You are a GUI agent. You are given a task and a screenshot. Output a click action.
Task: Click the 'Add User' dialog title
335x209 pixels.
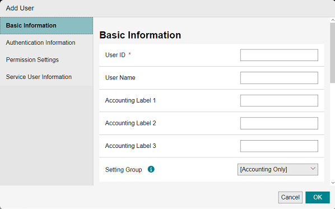pos(20,8)
